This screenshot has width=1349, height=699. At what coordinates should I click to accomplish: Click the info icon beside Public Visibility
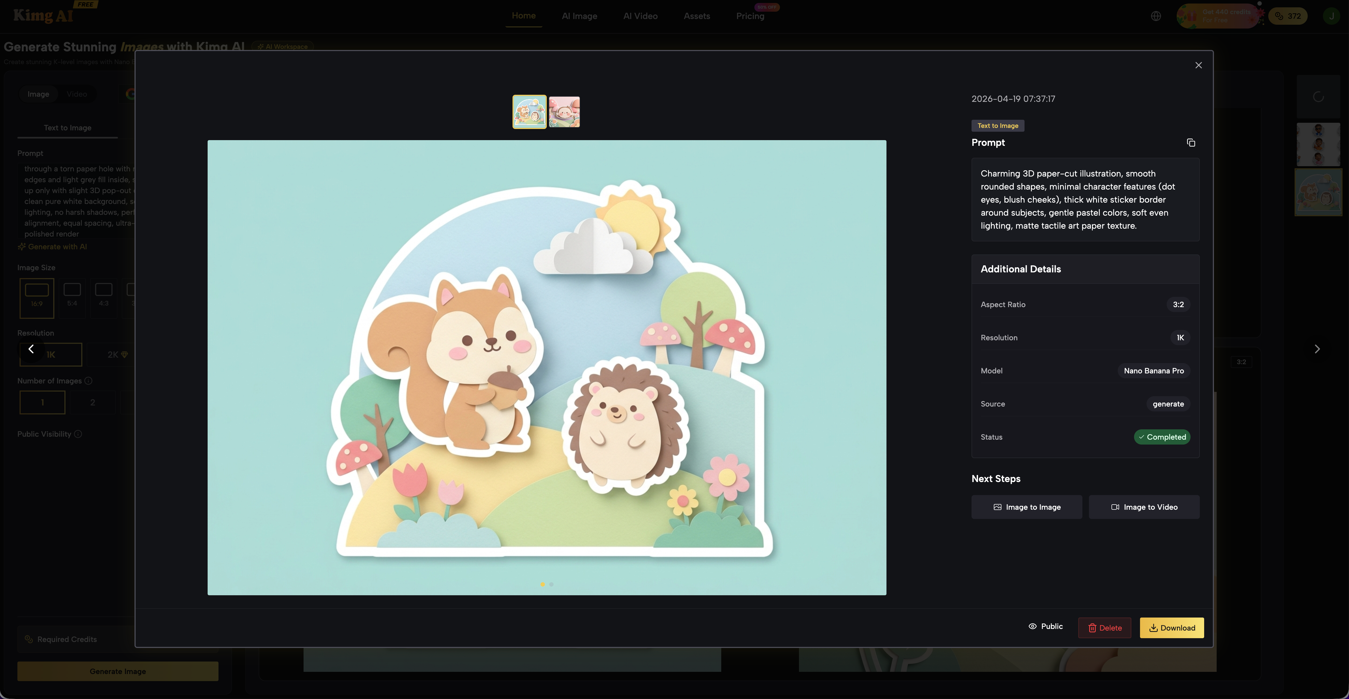(x=79, y=434)
